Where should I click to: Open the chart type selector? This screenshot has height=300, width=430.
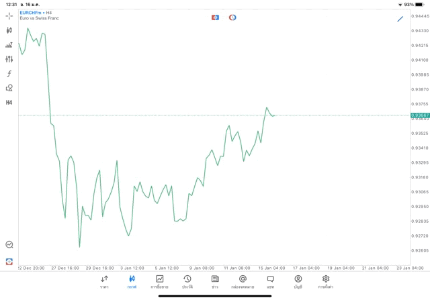click(9, 30)
